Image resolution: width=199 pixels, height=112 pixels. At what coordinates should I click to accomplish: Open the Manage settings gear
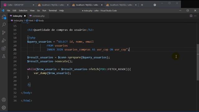point(4,108)
